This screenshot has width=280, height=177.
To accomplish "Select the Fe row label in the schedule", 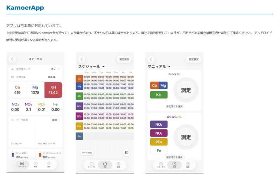I will point(79,136).
